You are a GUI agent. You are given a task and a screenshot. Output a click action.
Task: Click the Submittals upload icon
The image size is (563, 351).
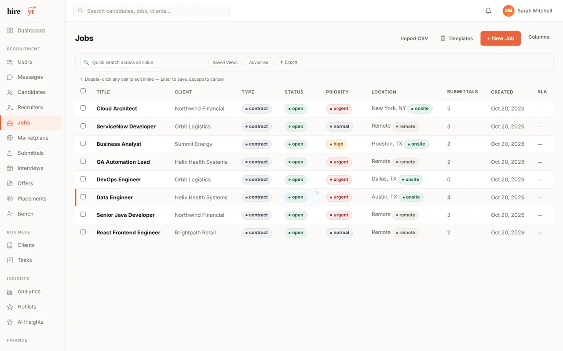click(x=10, y=153)
